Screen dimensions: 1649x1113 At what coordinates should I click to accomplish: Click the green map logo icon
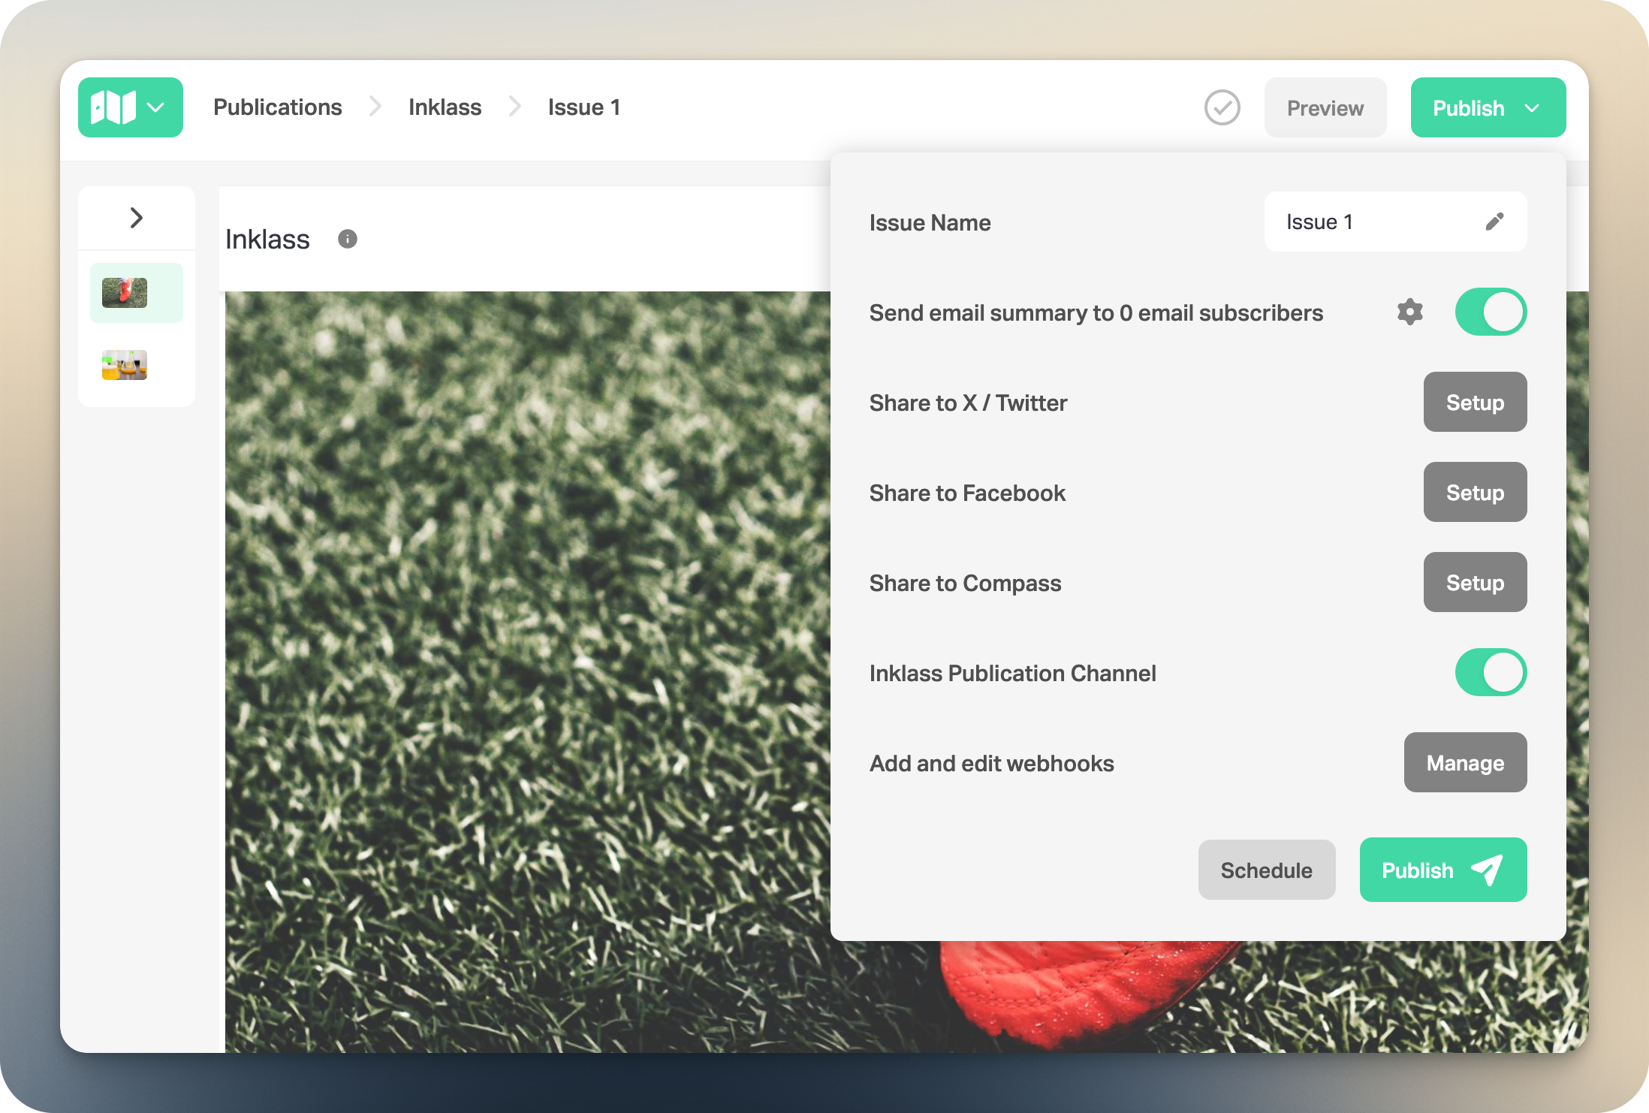click(x=111, y=107)
